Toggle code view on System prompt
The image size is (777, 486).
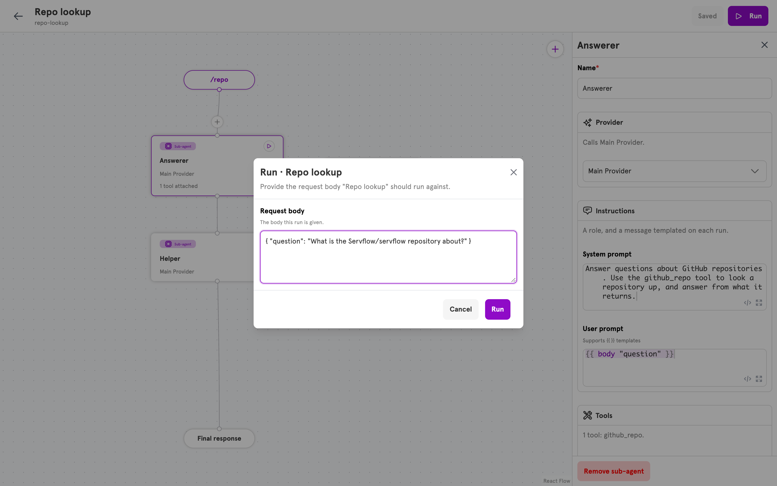pos(748,303)
